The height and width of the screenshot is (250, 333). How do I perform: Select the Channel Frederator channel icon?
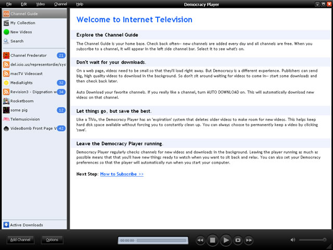point(6,56)
